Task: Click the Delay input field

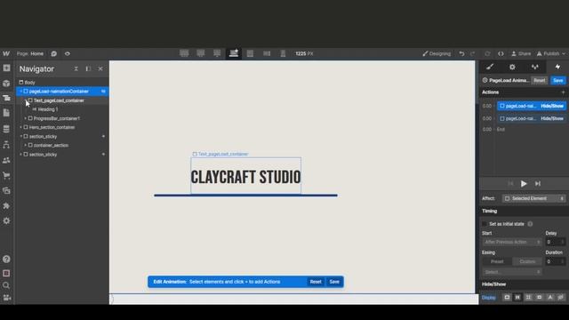Action: click(x=555, y=242)
